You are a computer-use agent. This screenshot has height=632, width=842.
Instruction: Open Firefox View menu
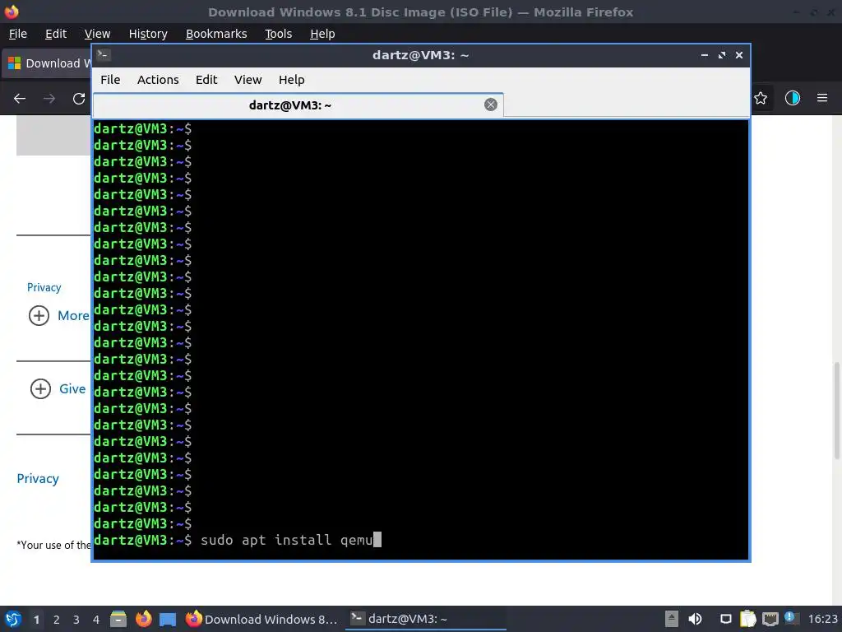click(97, 34)
